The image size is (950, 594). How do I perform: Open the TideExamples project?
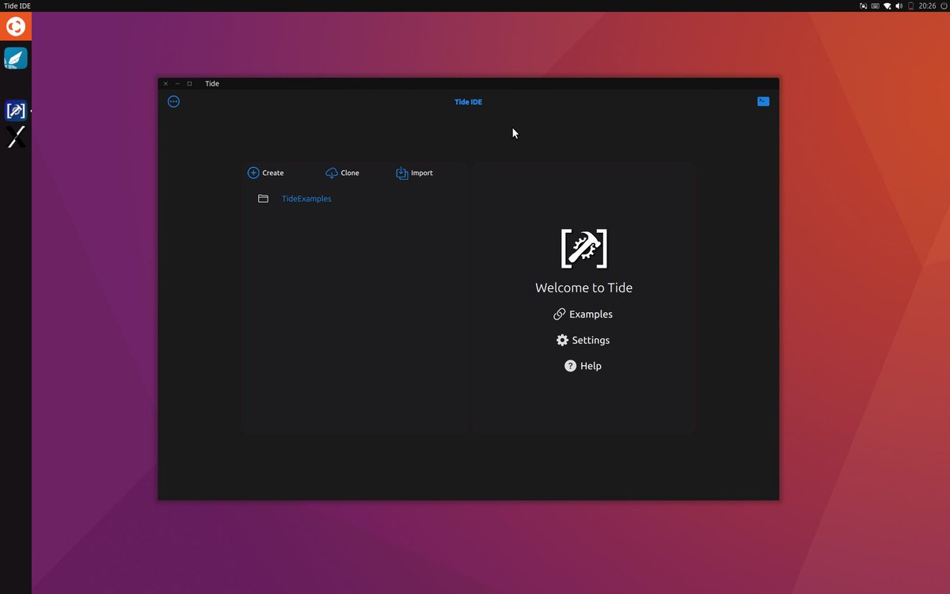[306, 199]
